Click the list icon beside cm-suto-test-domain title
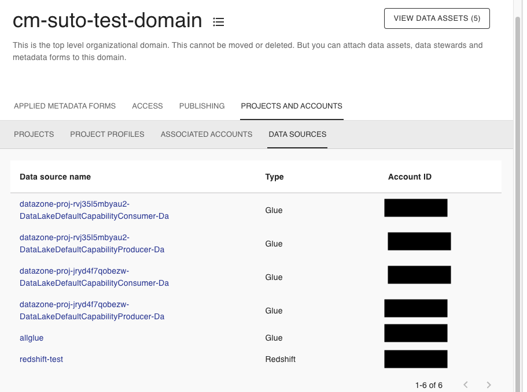 218,22
